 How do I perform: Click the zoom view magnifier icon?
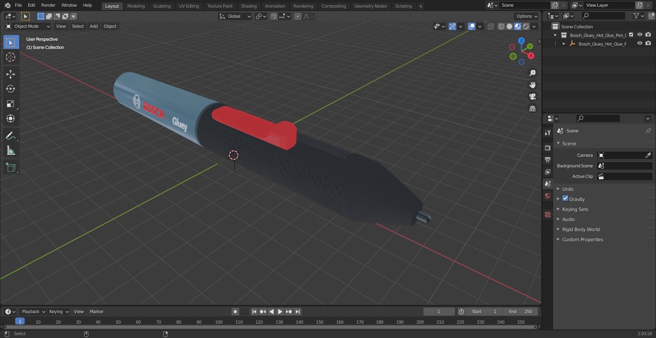(x=532, y=73)
